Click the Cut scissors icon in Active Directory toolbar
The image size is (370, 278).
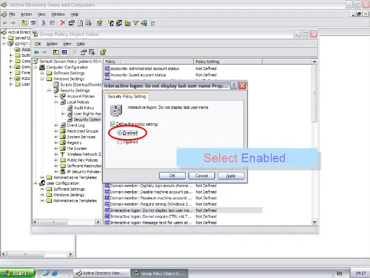click(x=43, y=23)
